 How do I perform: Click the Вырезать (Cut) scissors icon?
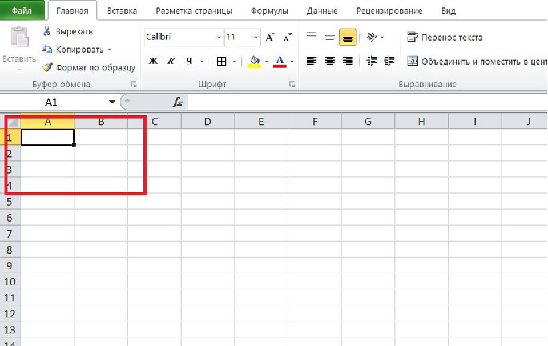point(47,31)
